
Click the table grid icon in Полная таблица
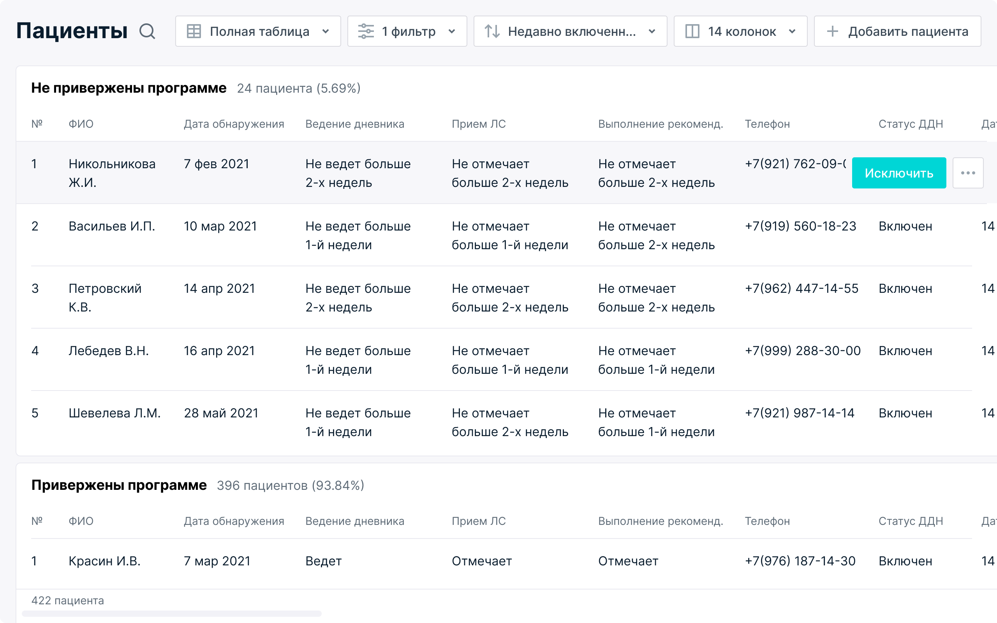click(x=194, y=31)
